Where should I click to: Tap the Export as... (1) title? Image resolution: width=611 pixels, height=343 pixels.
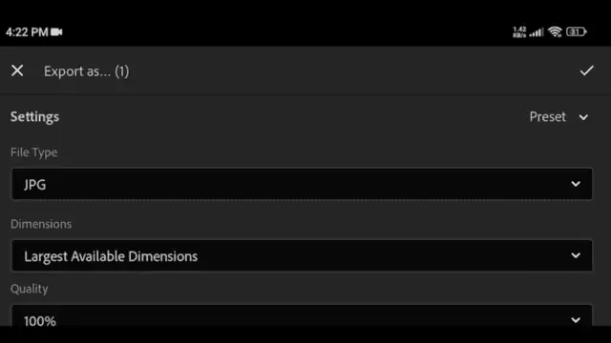[87, 71]
